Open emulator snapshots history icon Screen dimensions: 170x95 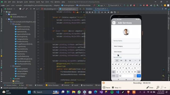pos(115,12)
